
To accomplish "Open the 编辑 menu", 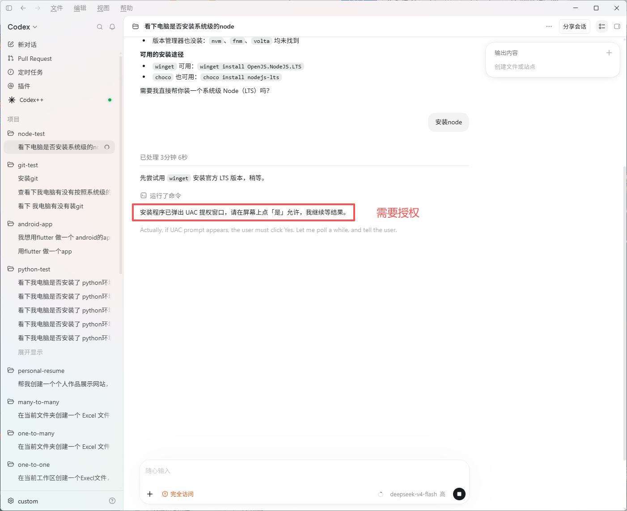I will (x=80, y=8).
